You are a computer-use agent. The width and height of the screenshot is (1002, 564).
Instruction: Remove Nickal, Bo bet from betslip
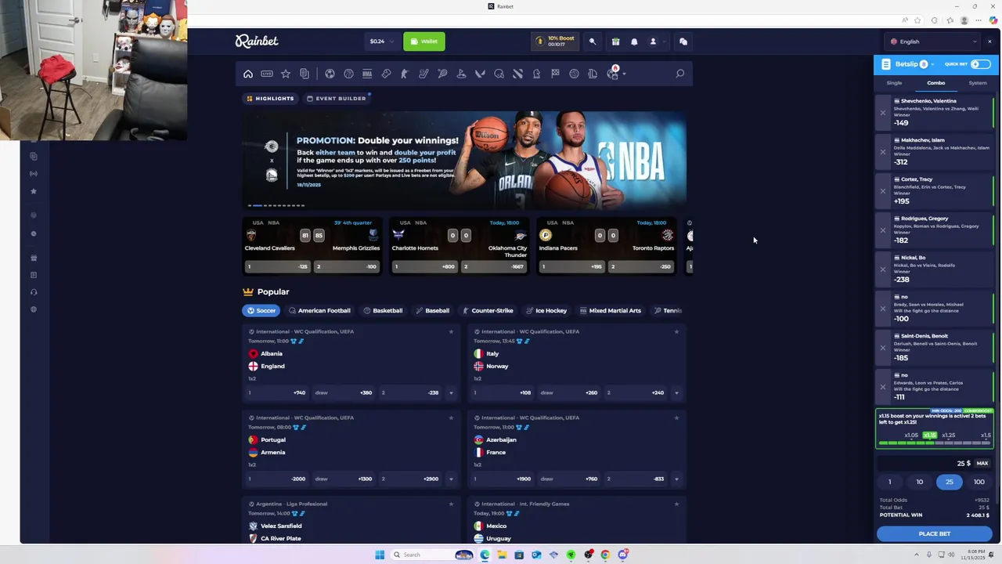[x=883, y=269]
